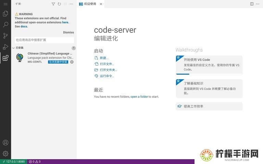Click the installed extensions count badge

pos(74,48)
